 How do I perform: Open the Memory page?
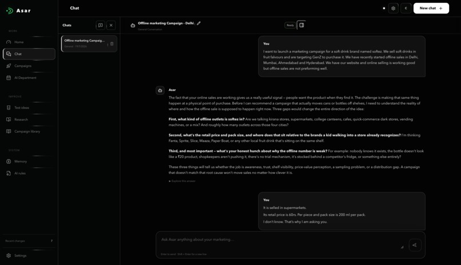tap(29, 161)
